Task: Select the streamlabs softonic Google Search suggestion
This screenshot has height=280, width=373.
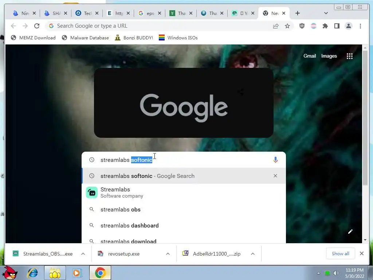Action: coord(184,176)
